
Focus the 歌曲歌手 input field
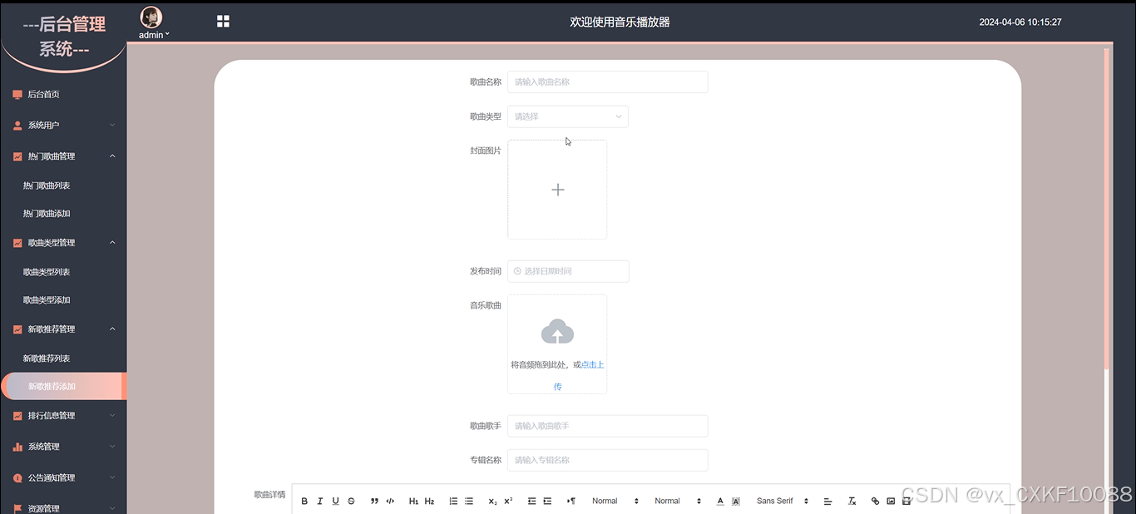608,426
